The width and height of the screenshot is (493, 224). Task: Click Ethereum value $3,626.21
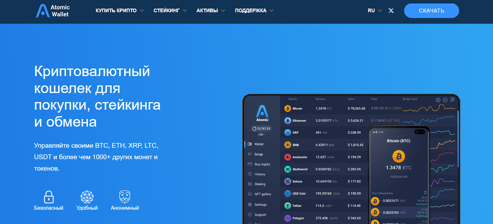[356, 121]
